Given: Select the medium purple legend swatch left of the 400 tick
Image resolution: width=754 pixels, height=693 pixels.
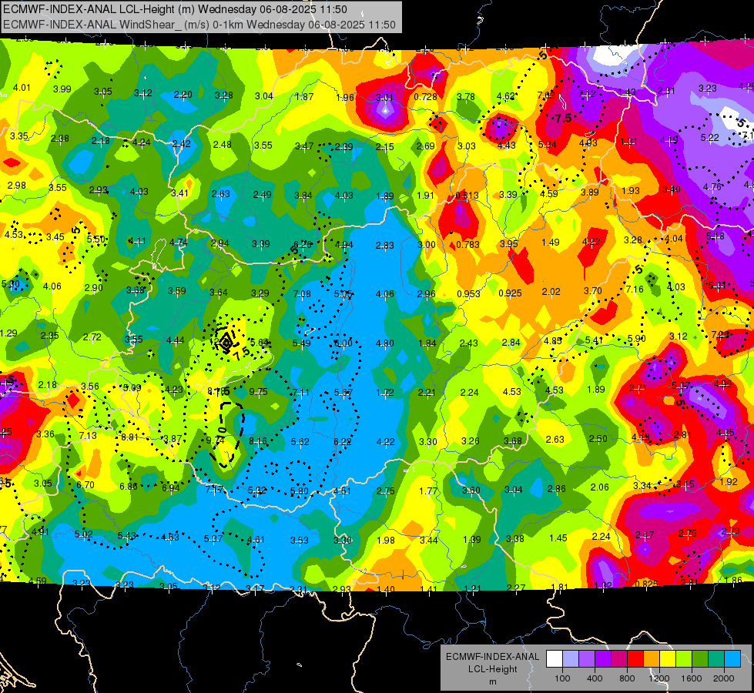Looking at the screenshot, I should (587, 659).
